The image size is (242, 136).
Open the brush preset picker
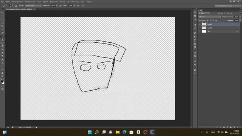pyautogui.click(x=11, y=6)
